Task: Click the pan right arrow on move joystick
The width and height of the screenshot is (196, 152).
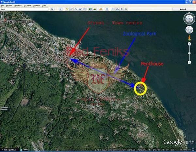Action: (192, 30)
